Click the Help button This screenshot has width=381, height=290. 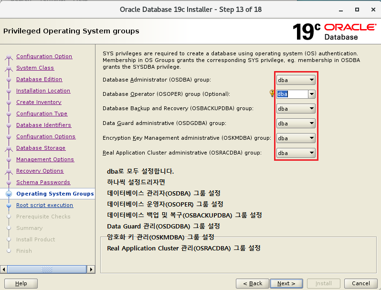[21, 283]
